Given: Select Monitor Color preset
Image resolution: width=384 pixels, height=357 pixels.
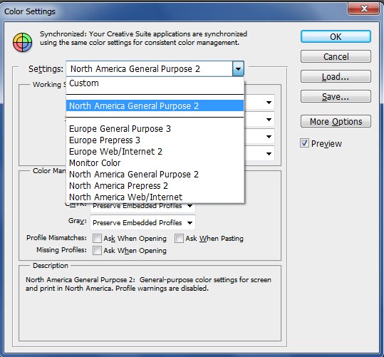Looking at the screenshot, I should [155, 163].
